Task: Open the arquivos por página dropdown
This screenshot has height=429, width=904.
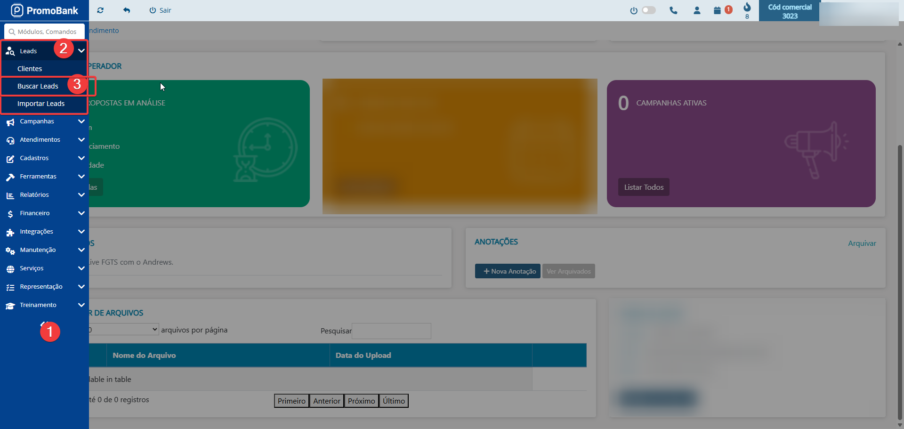Action: (x=123, y=330)
